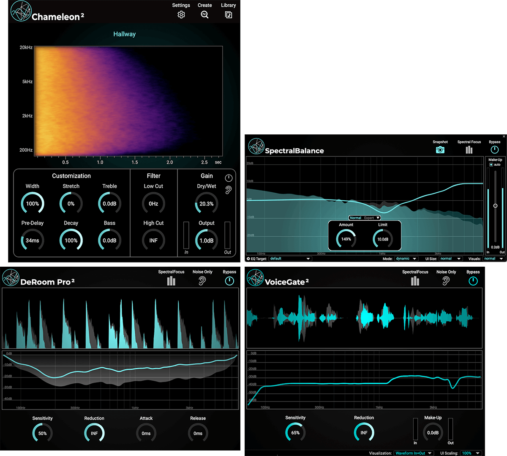This screenshot has width=507, height=456.
Task: Click the VoiceGate Out level meter
Action: pyautogui.click(x=450, y=429)
